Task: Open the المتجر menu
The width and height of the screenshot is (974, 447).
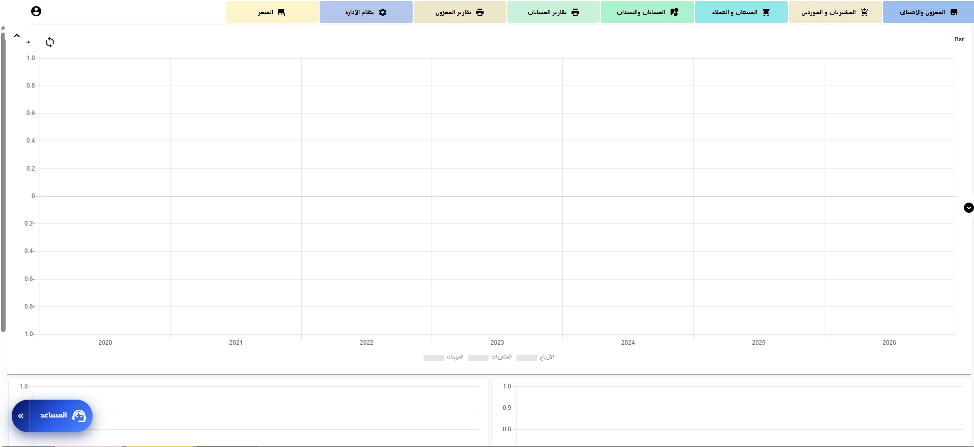Action: click(x=272, y=12)
